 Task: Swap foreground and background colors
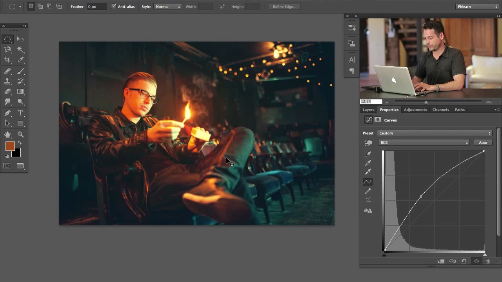20,143
